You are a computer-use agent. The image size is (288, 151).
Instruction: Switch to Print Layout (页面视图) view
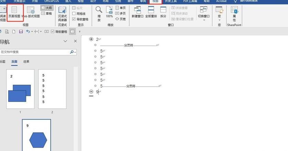(x=14, y=12)
